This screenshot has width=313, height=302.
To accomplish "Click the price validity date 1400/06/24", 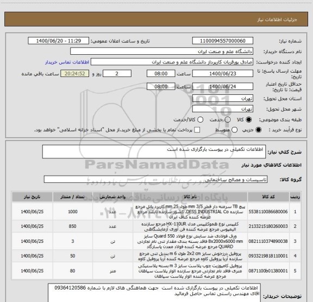I will (223, 86).
